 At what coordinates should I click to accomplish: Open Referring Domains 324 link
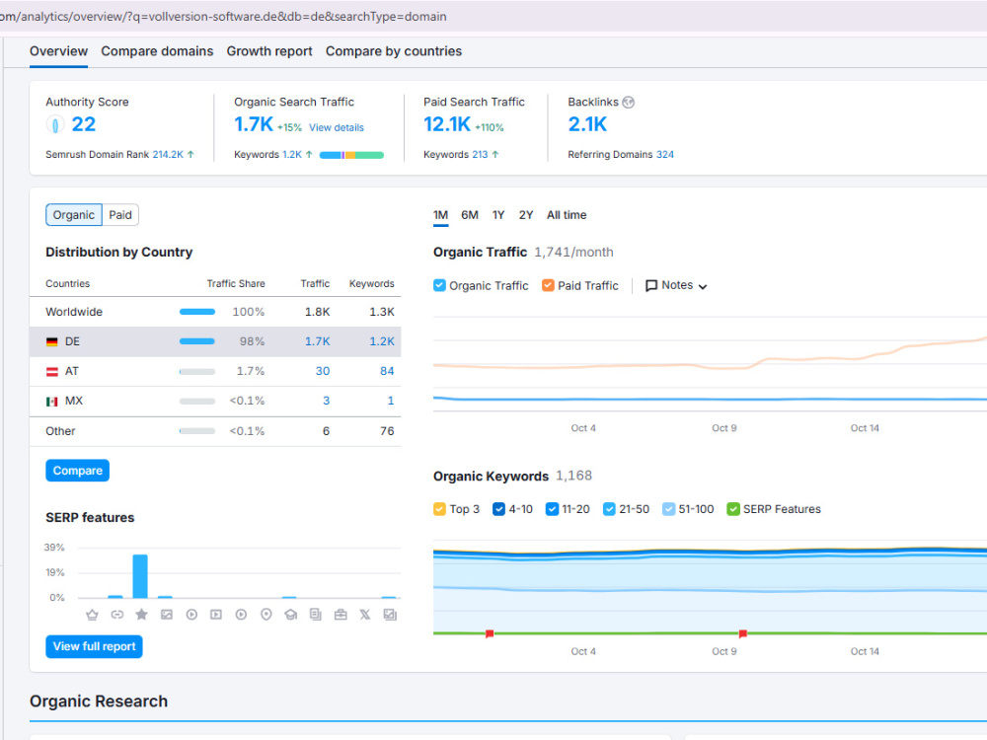tap(664, 154)
